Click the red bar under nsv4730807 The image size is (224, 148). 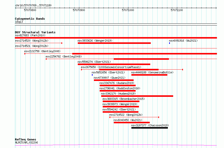[114, 80]
